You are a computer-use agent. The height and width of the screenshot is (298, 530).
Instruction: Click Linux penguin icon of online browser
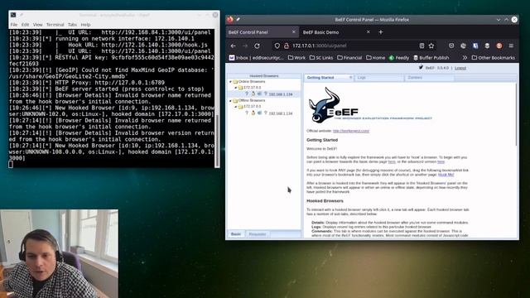(x=253, y=94)
